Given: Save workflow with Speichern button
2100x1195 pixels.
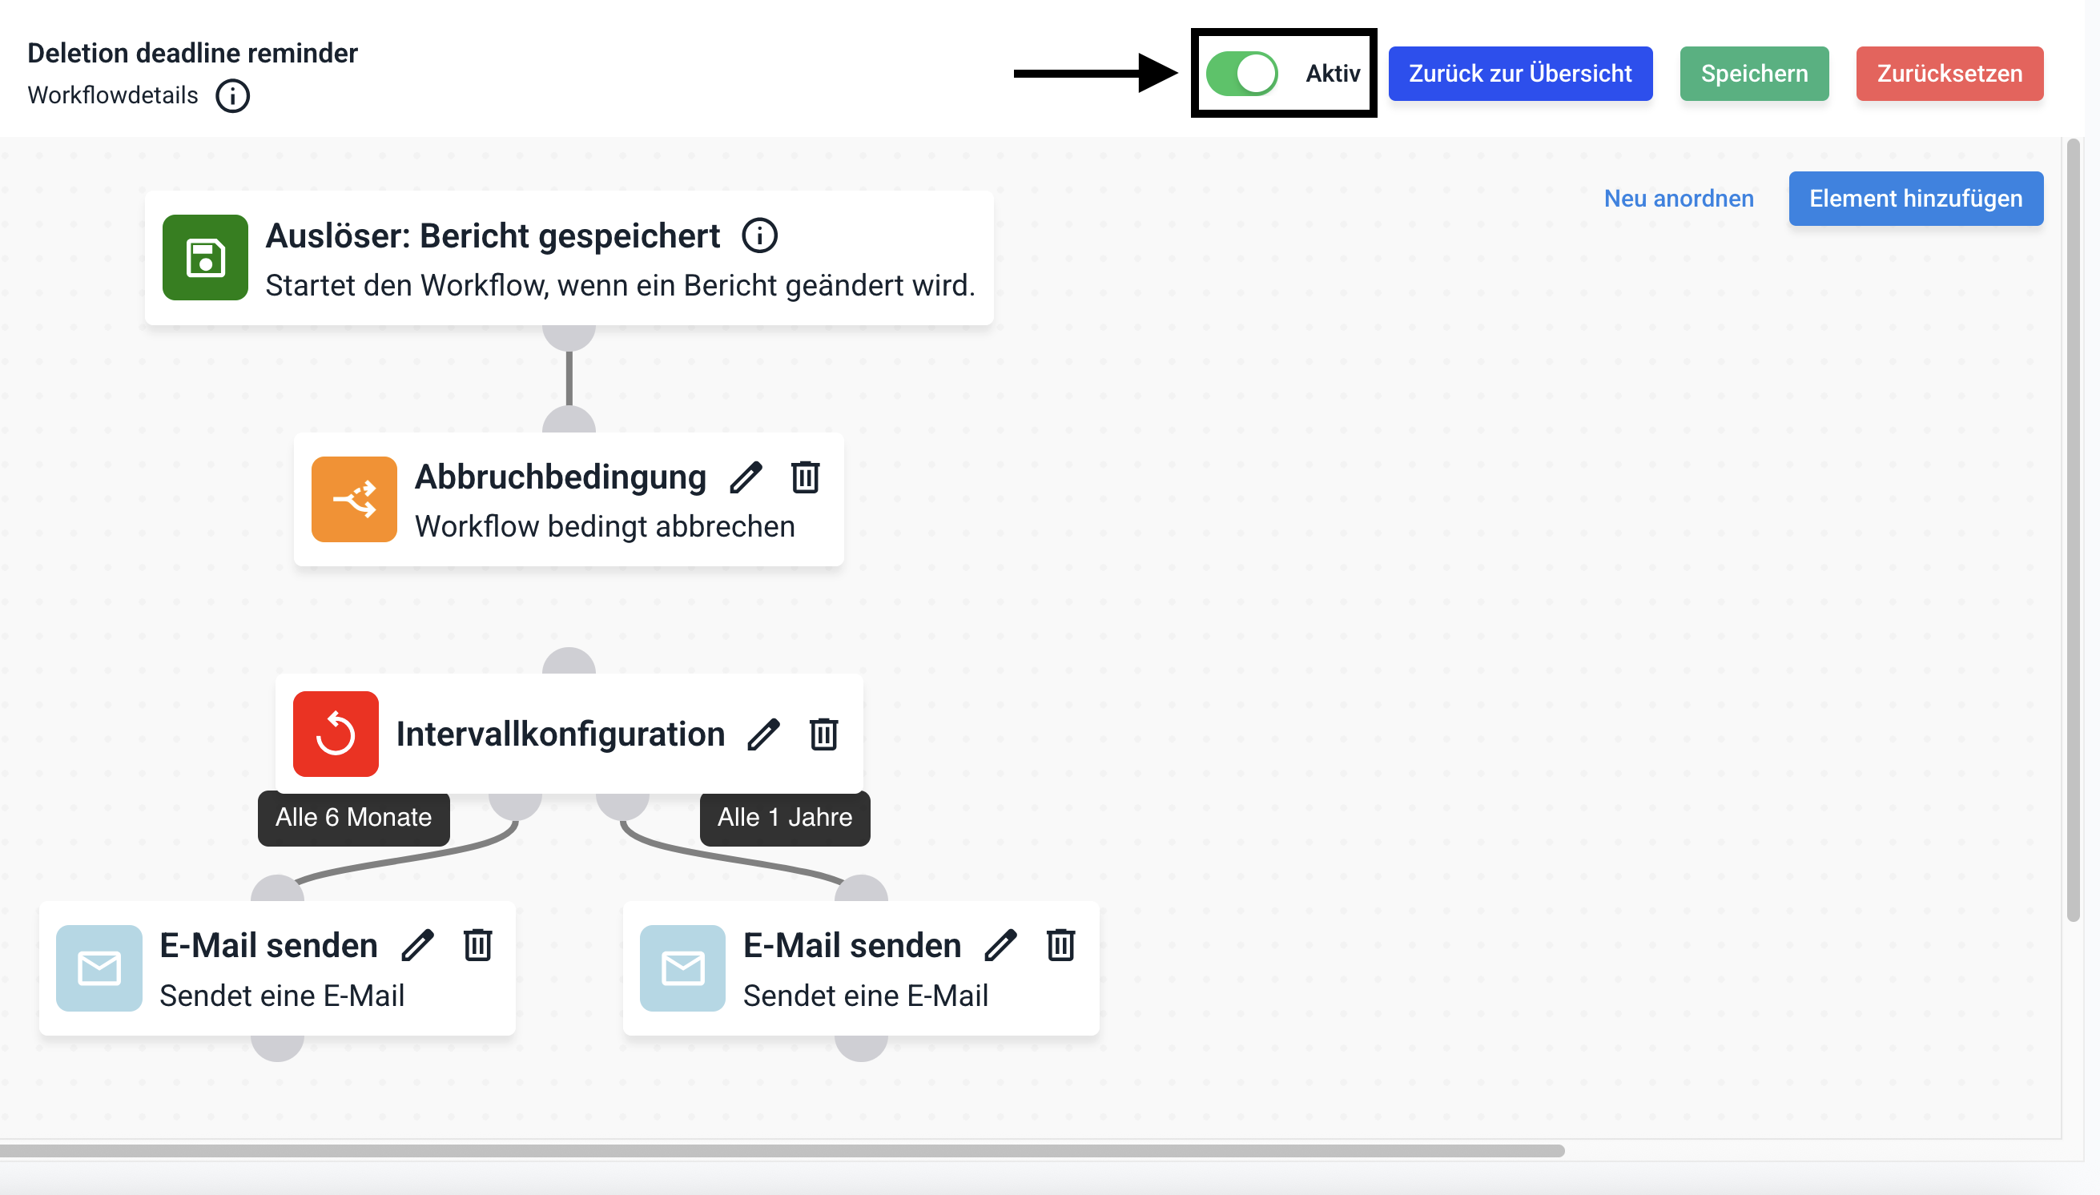Looking at the screenshot, I should (1754, 74).
